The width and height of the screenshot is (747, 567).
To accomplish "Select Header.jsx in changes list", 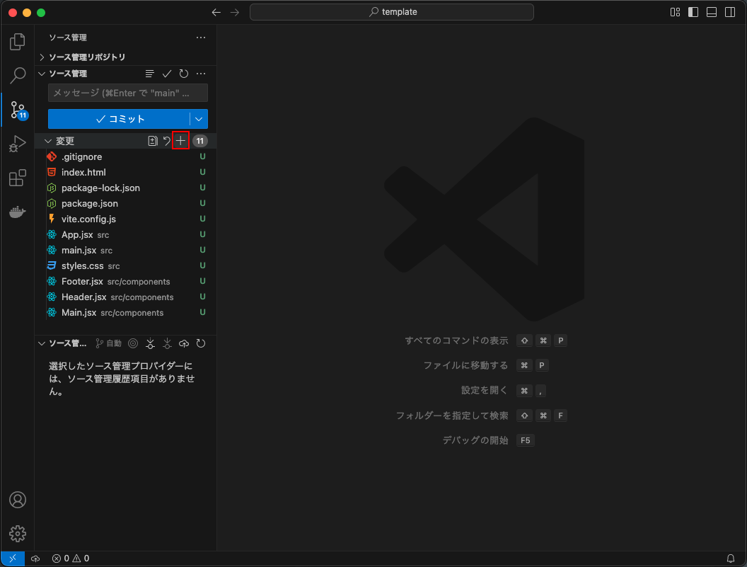I will tap(126, 297).
